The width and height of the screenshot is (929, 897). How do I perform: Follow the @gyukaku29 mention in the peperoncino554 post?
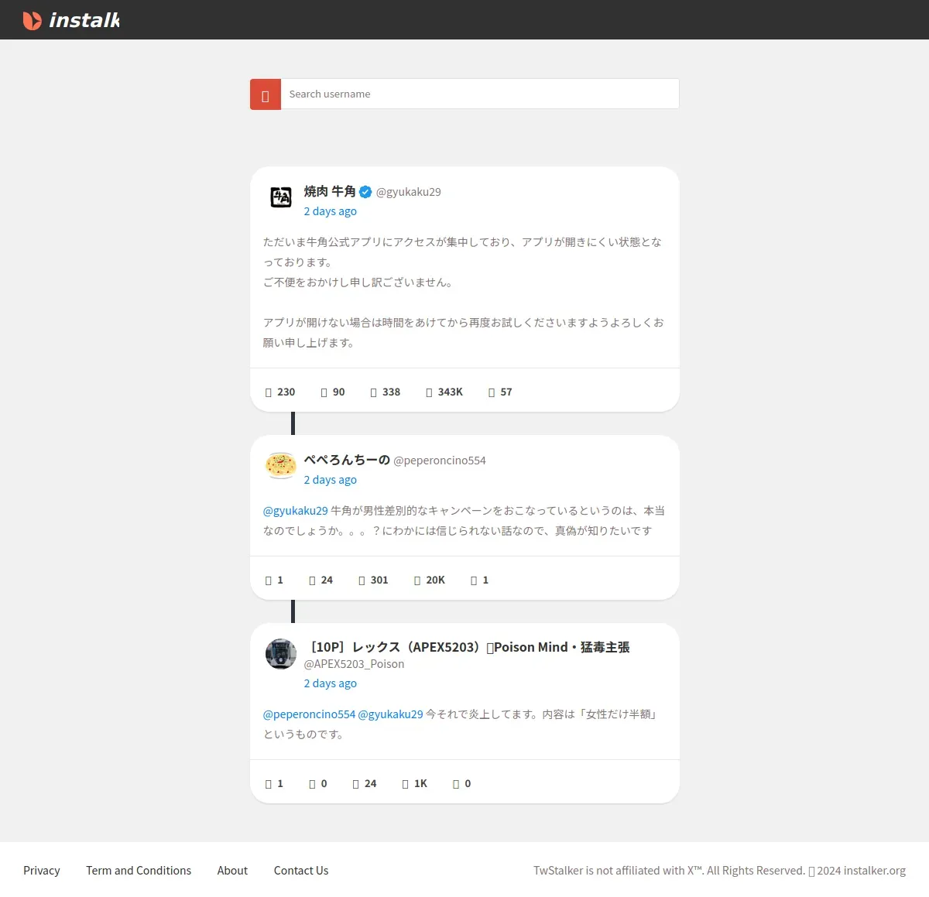(x=296, y=511)
